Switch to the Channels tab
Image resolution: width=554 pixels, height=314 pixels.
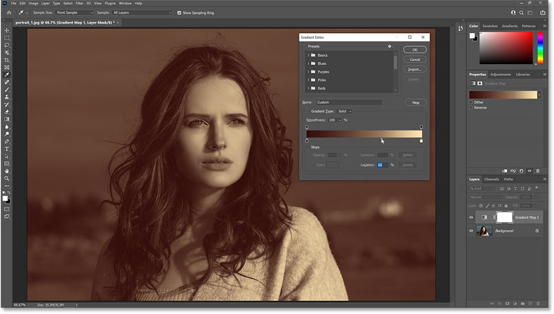pos(491,179)
